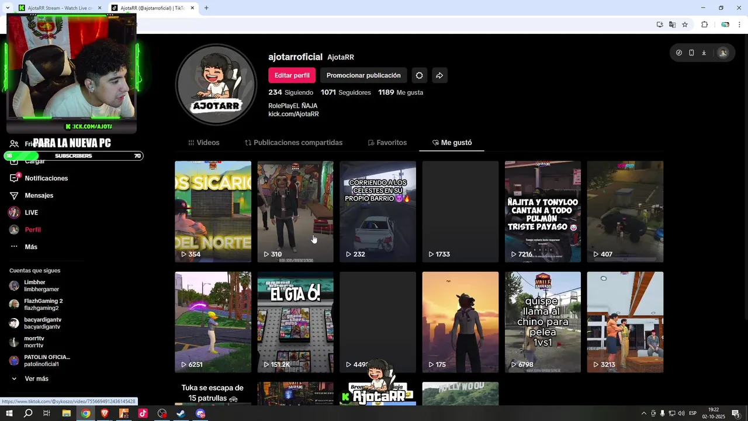Switch to the Videos tab
Viewport: 748px width, 421px height.
(x=204, y=143)
